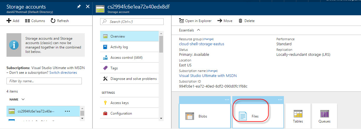Click the Filter by name field
Viewport: 361px width, 129px height.
click(x=44, y=81)
